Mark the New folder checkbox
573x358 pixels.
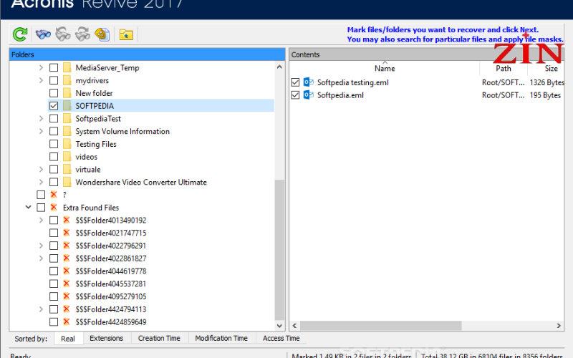54,93
